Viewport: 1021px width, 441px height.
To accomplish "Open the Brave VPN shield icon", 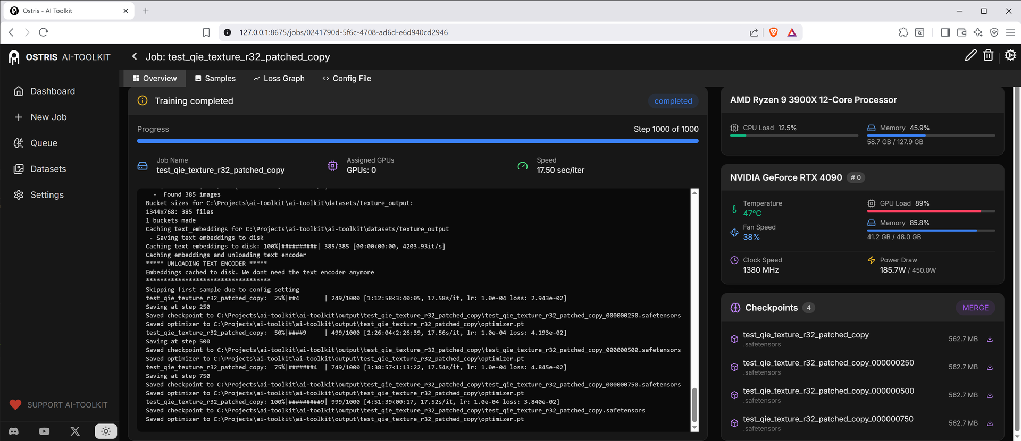I will (994, 32).
